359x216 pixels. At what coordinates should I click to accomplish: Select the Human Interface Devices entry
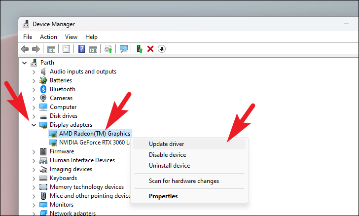[82, 160]
